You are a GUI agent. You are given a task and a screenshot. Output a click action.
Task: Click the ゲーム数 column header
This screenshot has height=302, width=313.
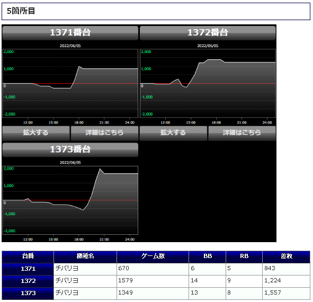tap(153, 257)
